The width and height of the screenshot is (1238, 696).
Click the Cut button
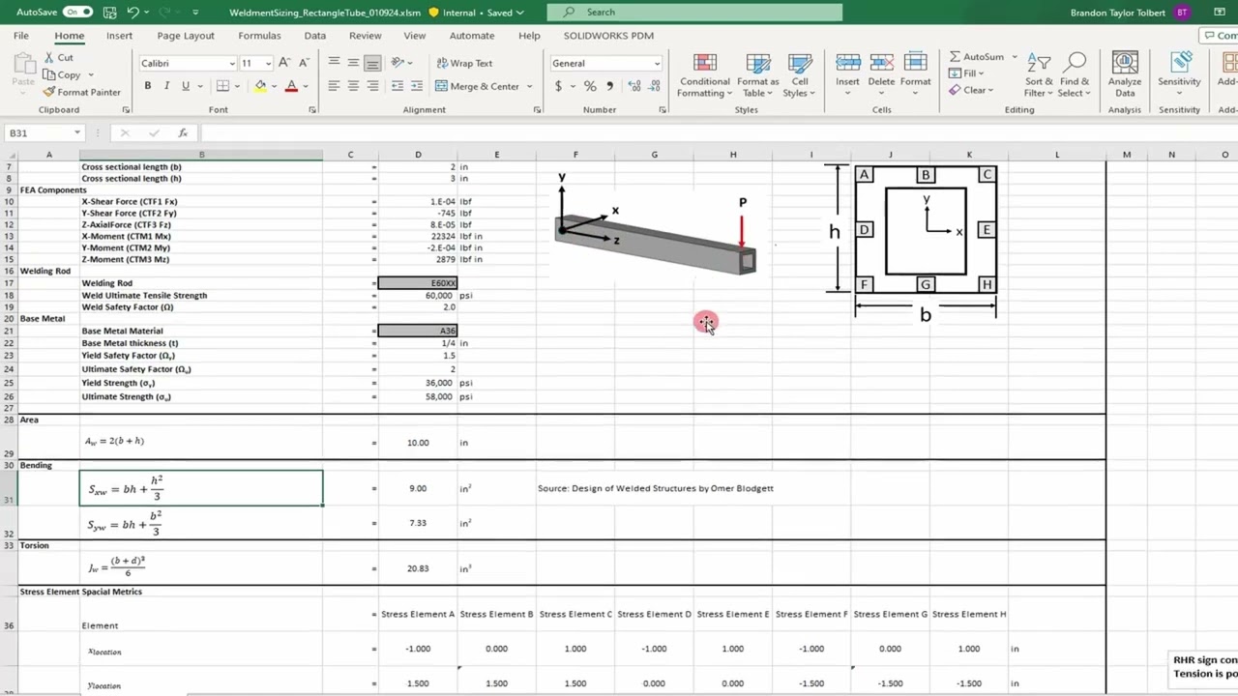58,58
